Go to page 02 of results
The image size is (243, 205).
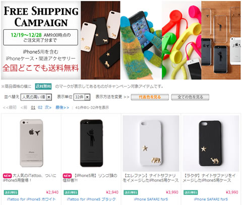40,108
